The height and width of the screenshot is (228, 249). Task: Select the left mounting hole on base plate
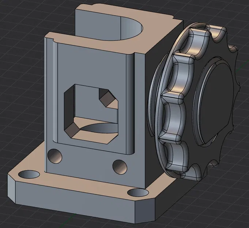[29, 174]
